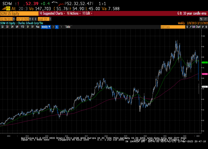Click the G 8: 10 year candle ema title
208x149 pixels.
tap(192, 13)
